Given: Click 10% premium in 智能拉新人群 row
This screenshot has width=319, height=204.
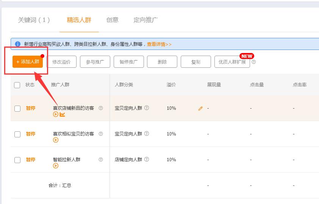Looking at the screenshot, I should click(x=171, y=160).
